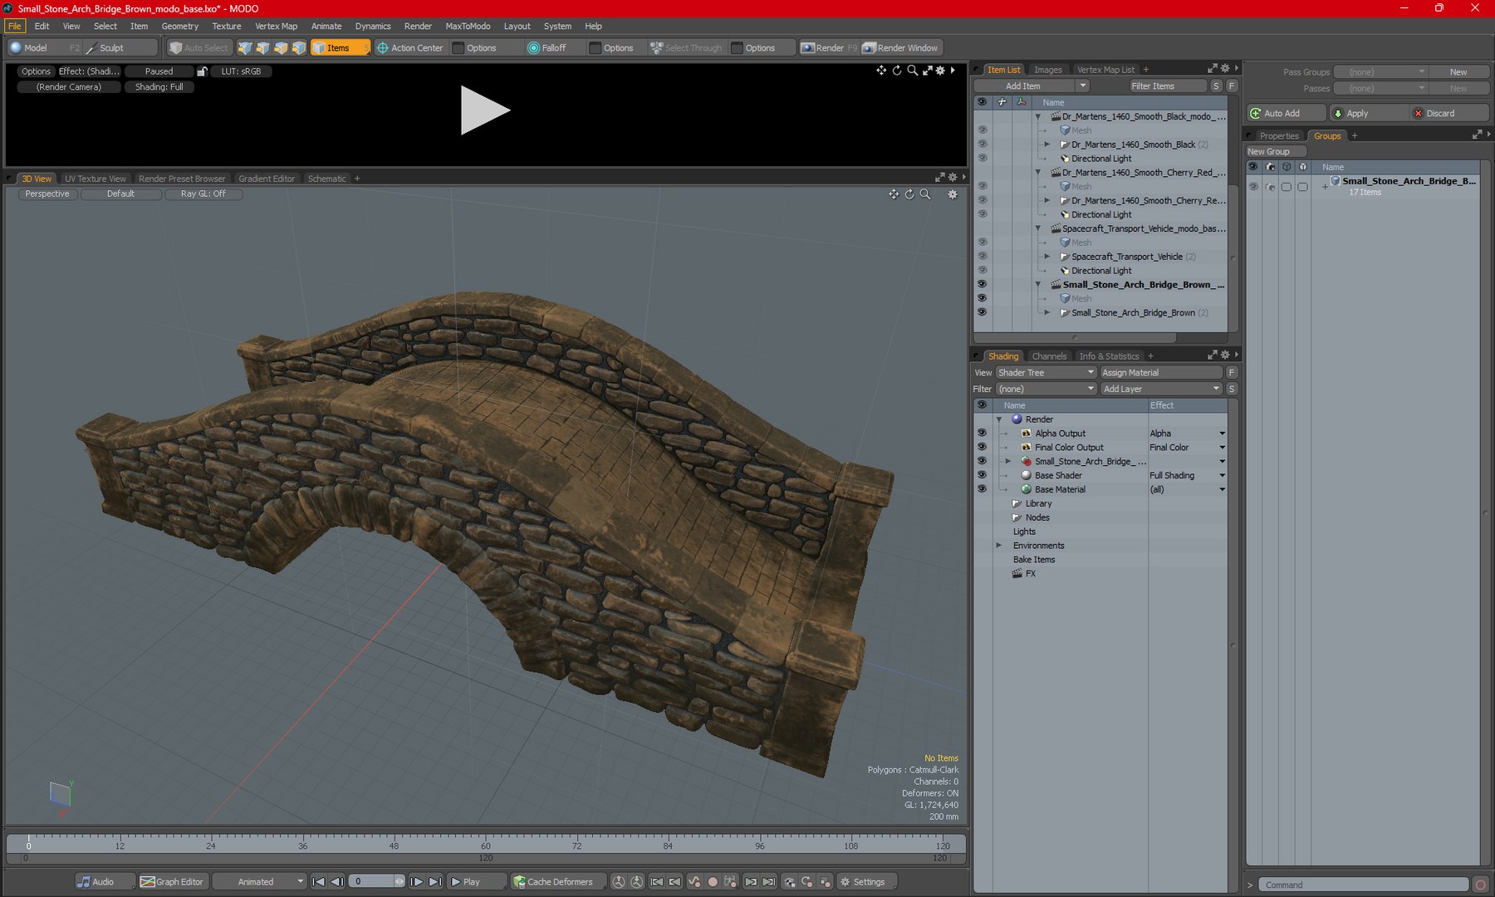
Task: Switch to Channels tab
Action: pos(1049,356)
